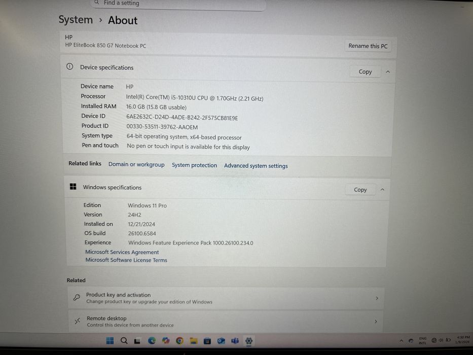The width and height of the screenshot is (473, 355).
Task: Open taskbar Search magnifier
Action: [x=124, y=340]
